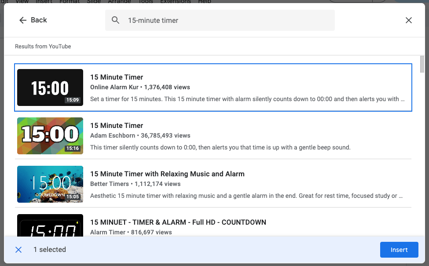Click the Back label text
Screen dimensions: 429x266
[39, 20]
